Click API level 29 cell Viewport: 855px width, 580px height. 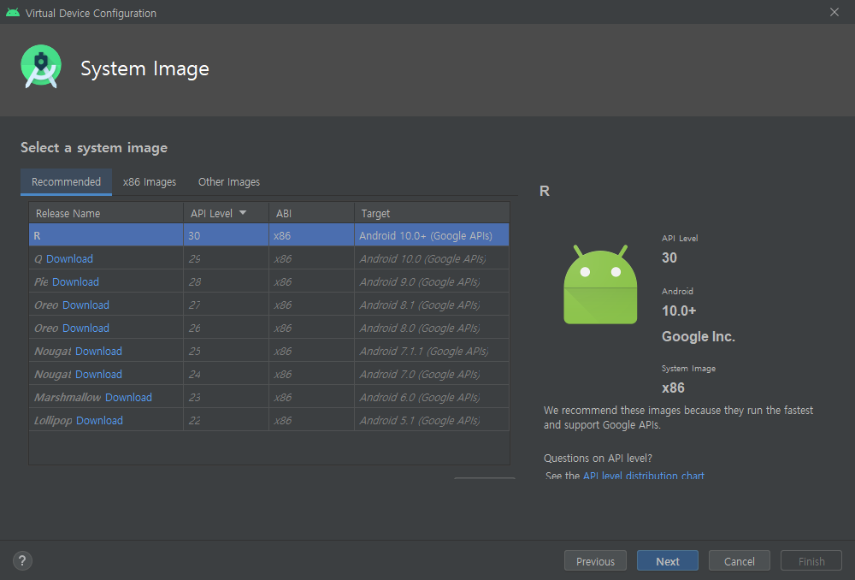pyautogui.click(x=226, y=258)
